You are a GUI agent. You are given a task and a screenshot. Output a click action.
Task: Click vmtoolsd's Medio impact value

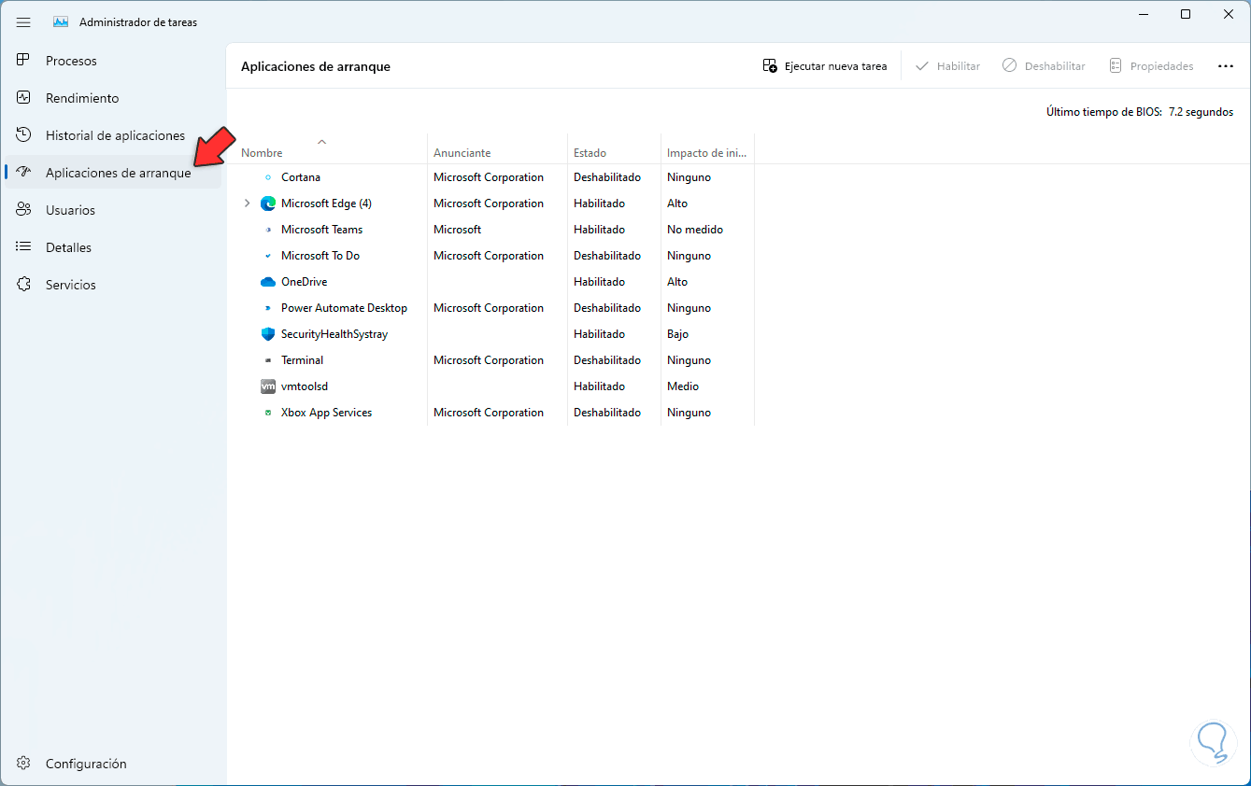click(683, 386)
